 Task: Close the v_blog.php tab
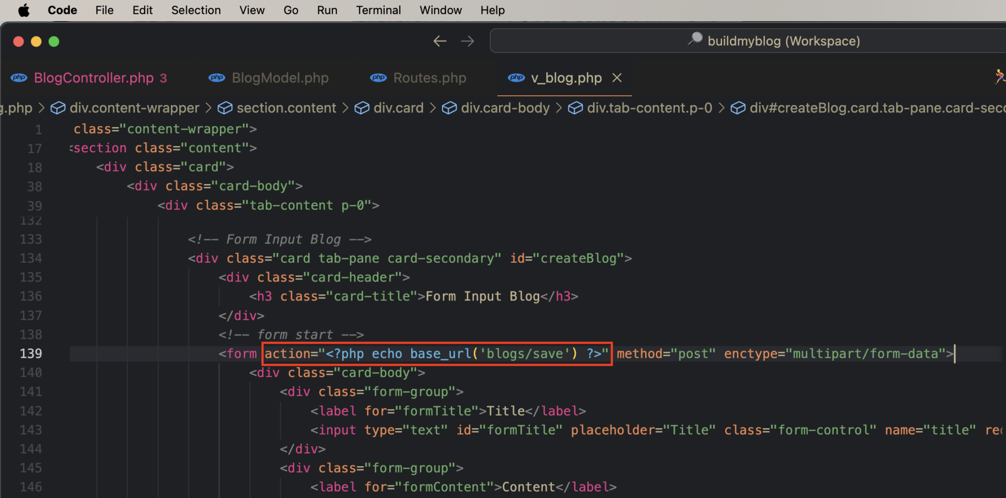point(617,78)
